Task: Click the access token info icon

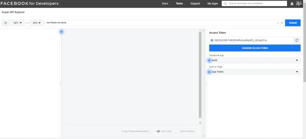Action: coord(212,40)
